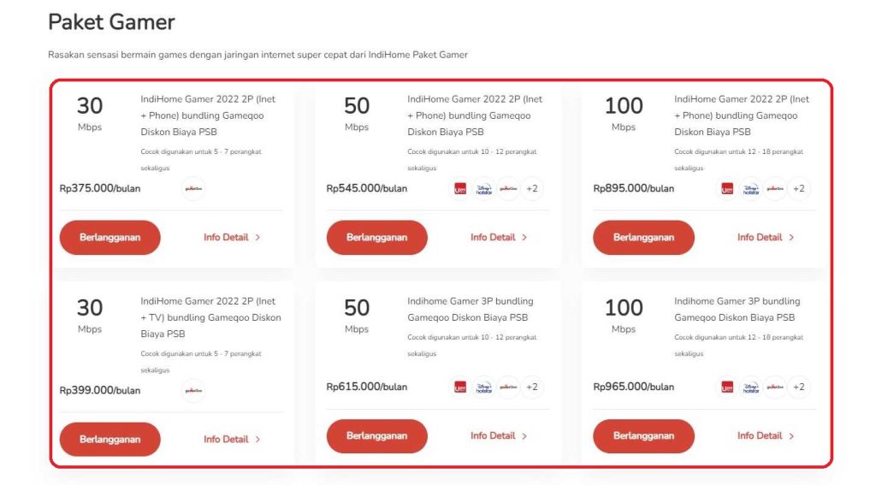
Task: Expand the +2 more apps badge on Rp895.000 plan
Action: pos(799,189)
